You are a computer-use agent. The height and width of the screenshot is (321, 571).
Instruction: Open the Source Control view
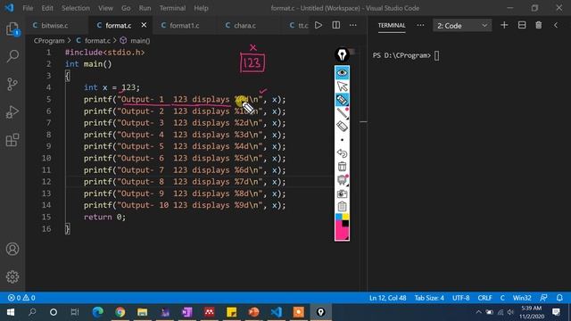click(12, 84)
